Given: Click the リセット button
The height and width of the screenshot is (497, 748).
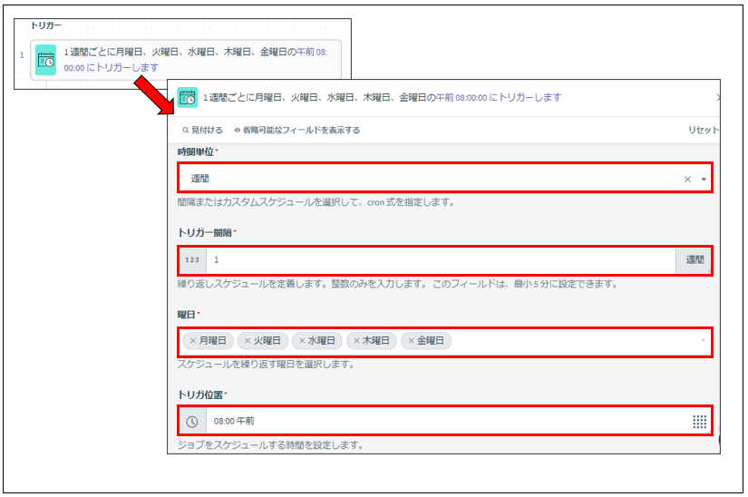Looking at the screenshot, I should 704,131.
